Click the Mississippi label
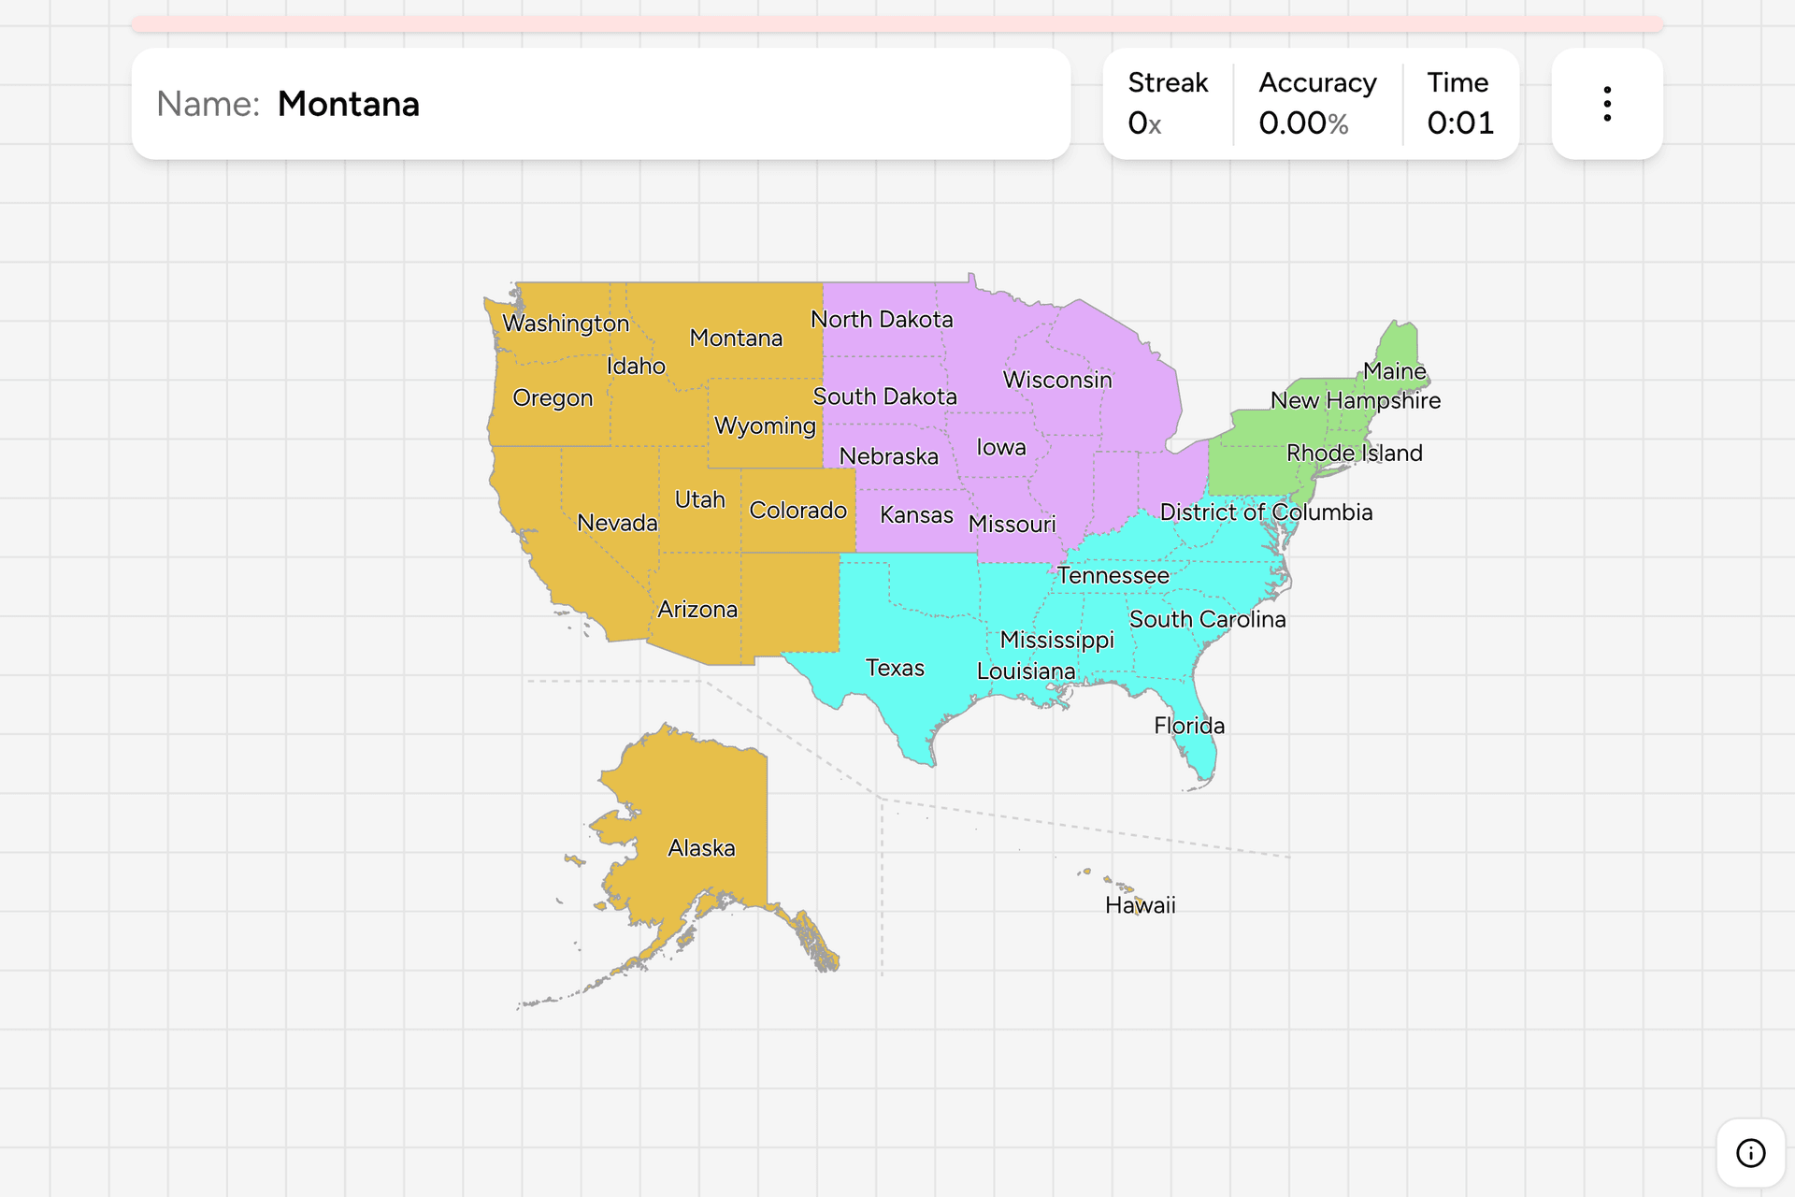This screenshot has height=1197, width=1795. (x=1056, y=640)
